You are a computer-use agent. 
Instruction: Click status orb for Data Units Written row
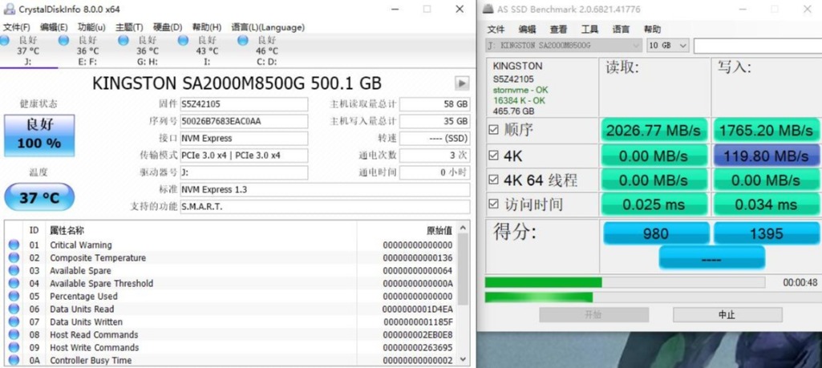coord(14,321)
